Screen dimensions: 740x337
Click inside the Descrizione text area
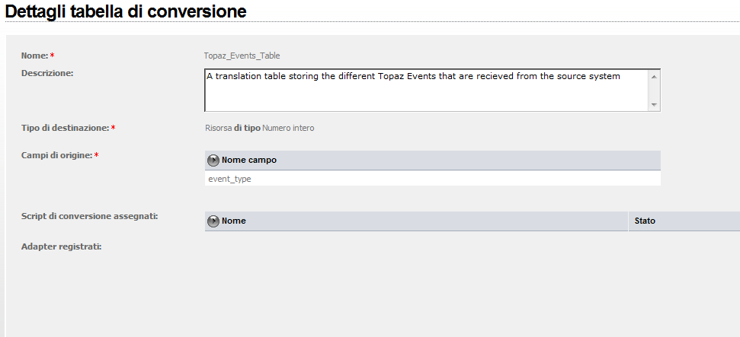click(427, 90)
